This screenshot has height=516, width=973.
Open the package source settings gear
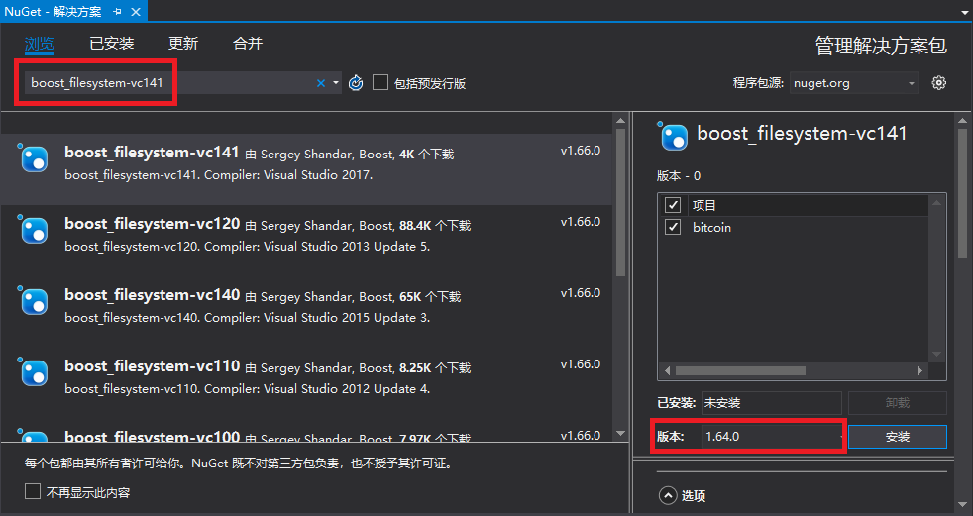[939, 82]
